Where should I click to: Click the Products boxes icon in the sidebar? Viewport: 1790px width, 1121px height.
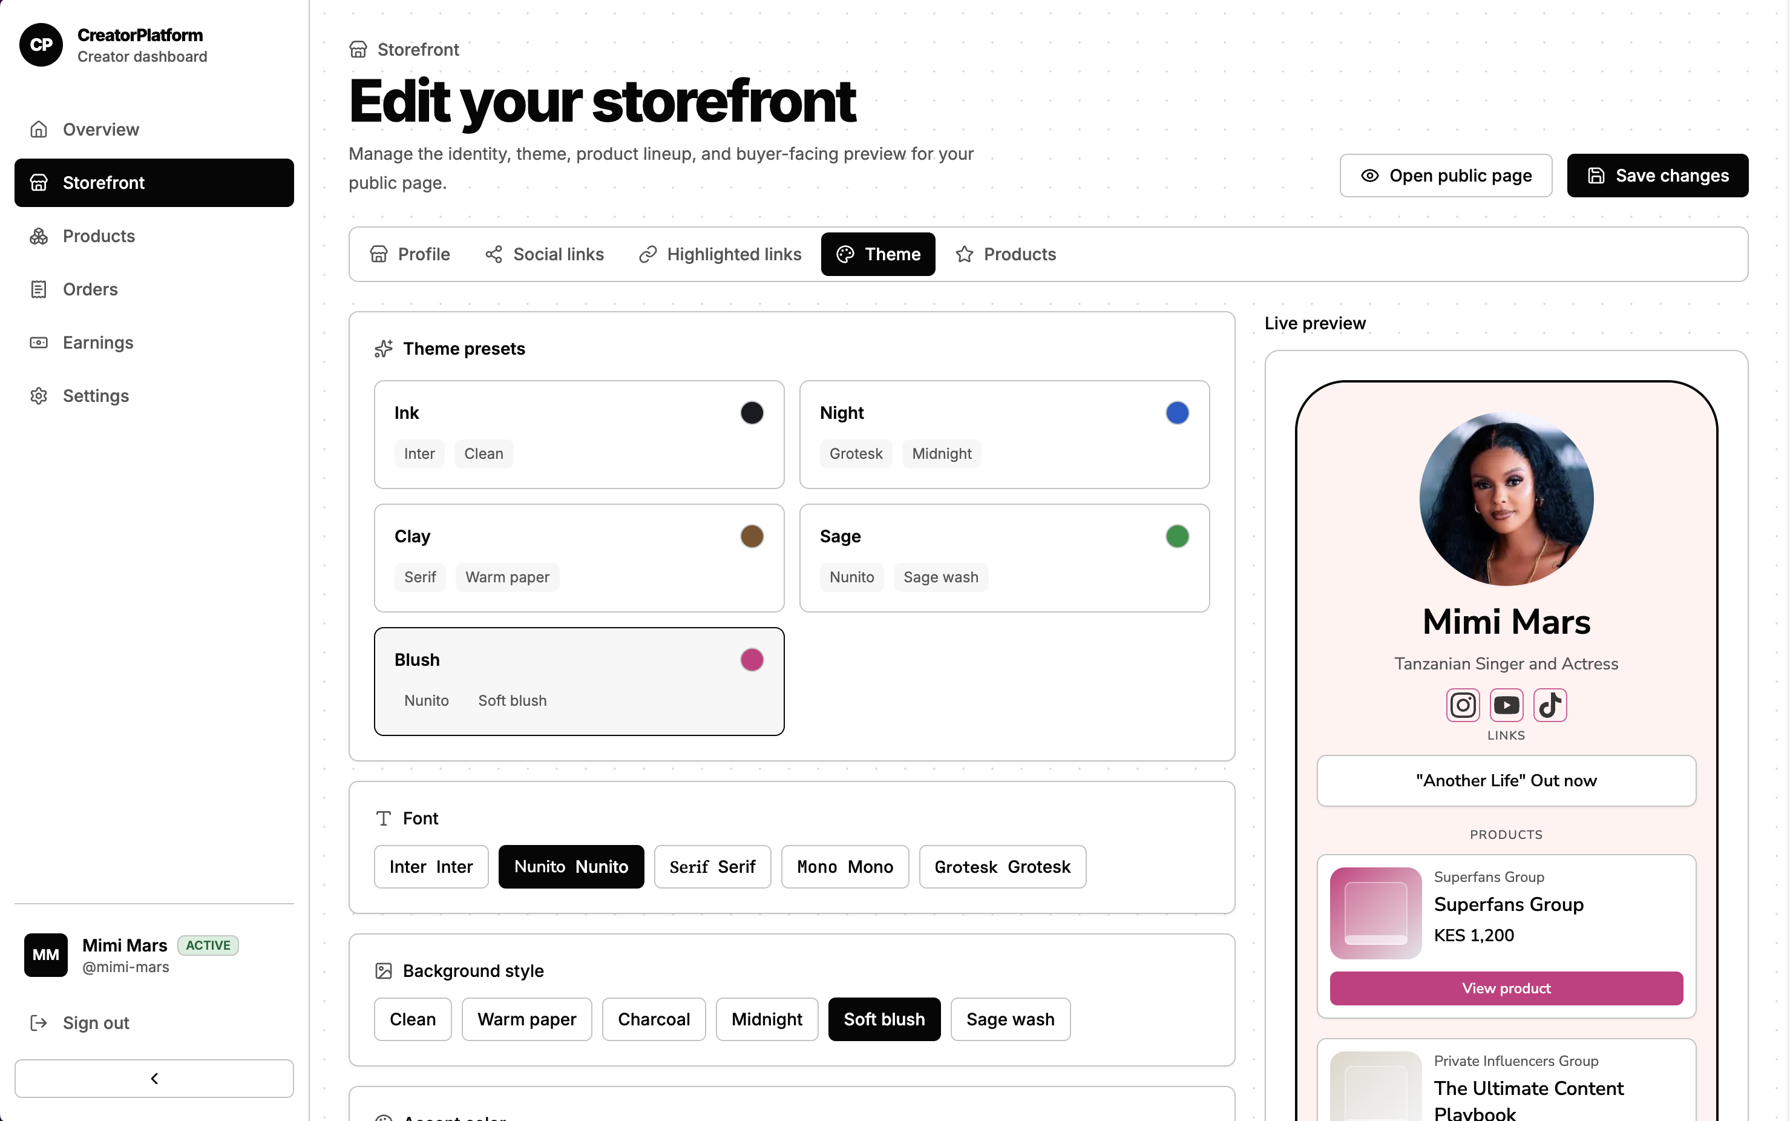[x=39, y=236]
